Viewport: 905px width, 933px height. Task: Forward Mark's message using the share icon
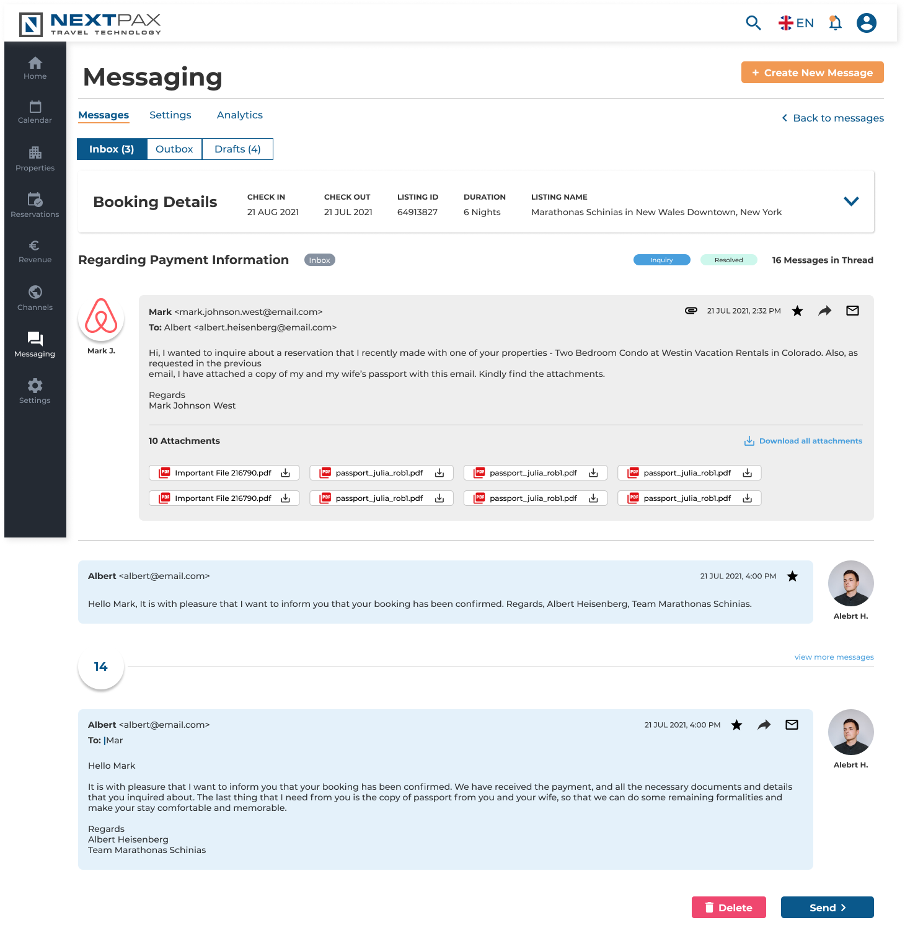[824, 311]
